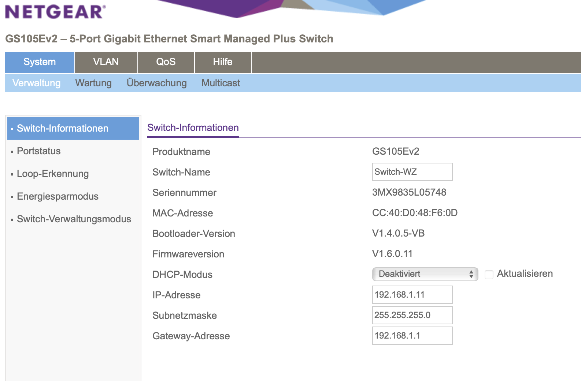Switch to the QoS tab
This screenshot has height=381, width=581.
tap(166, 62)
